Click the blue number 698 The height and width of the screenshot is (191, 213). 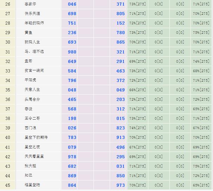click(x=72, y=13)
